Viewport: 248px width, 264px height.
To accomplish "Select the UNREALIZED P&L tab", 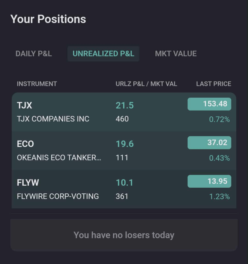I will (103, 54).
